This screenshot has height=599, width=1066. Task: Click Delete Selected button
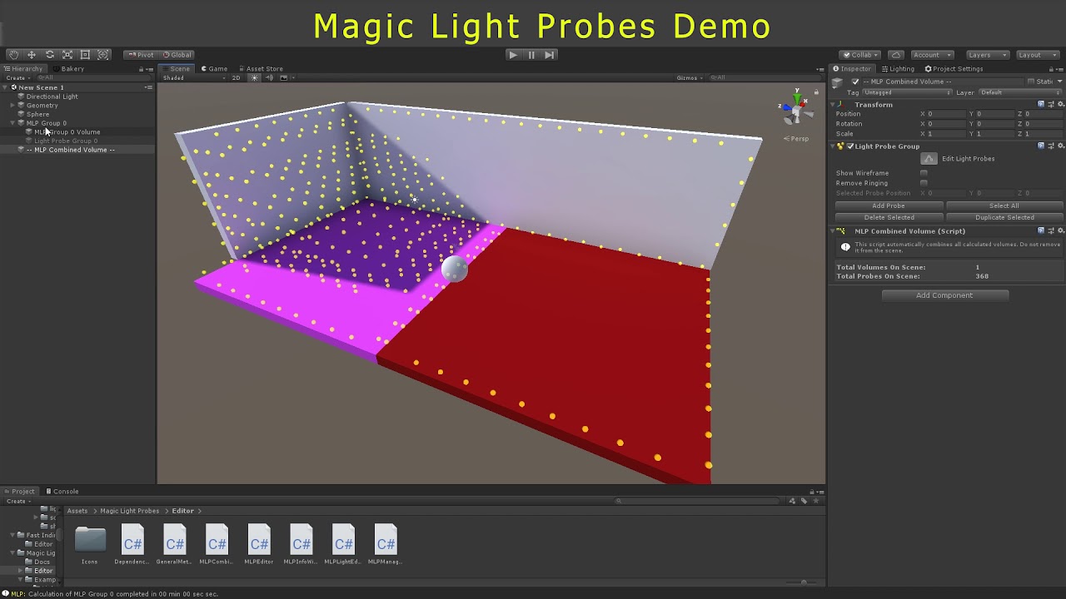[x=889, y=217]
